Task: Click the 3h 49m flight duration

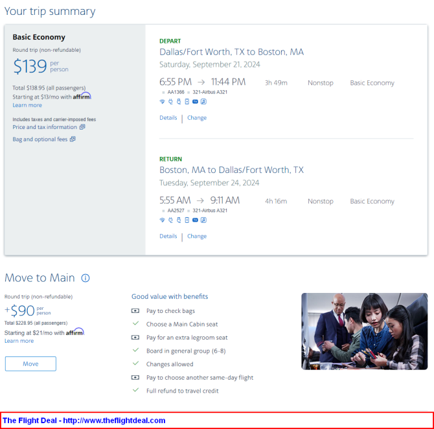Action: (x=276, y=83)
